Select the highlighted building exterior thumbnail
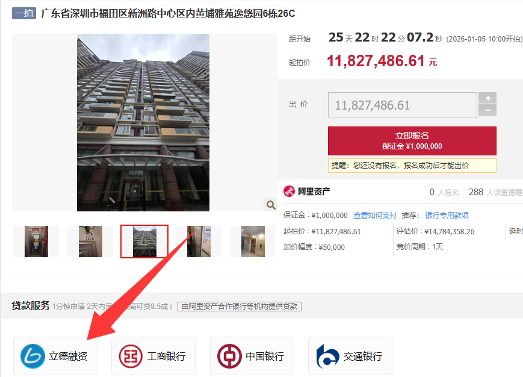This screenshot has height=377, width=523. pos(144,241)
